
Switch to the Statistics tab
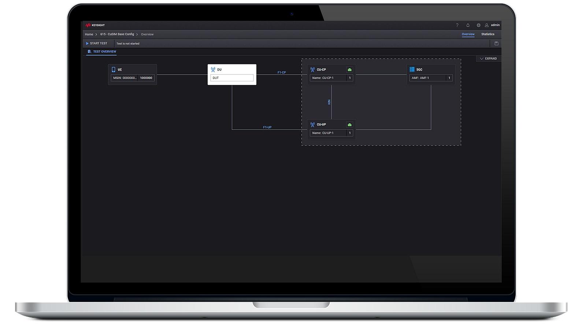(487, 34)
